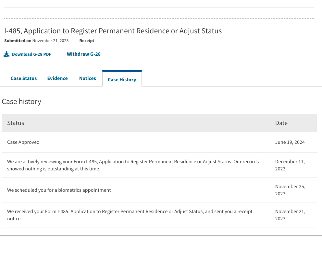Viewport: 322px width, 253px height.
Task: Click the Status column header
Action: [16, 123]
